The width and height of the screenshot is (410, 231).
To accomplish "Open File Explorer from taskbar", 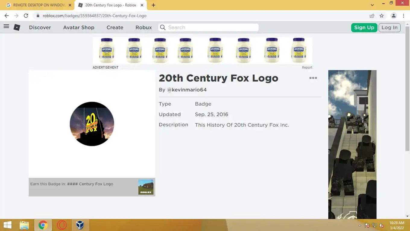I will [24, 225].
